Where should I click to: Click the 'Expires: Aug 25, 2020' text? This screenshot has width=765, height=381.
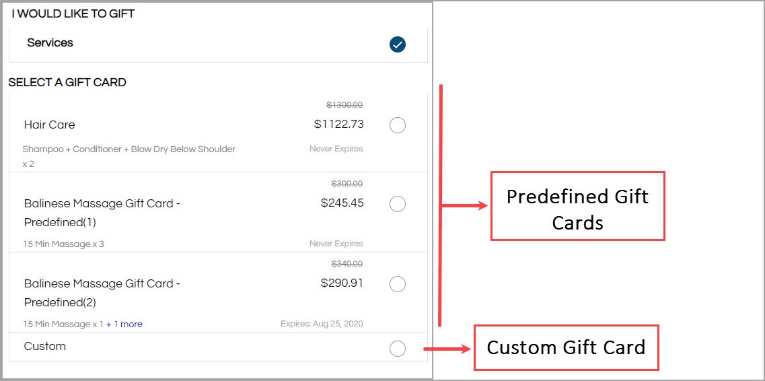point(322,323)
